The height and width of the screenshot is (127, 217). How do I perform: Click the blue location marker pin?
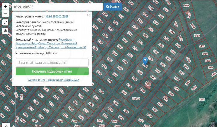coord(145,61)
